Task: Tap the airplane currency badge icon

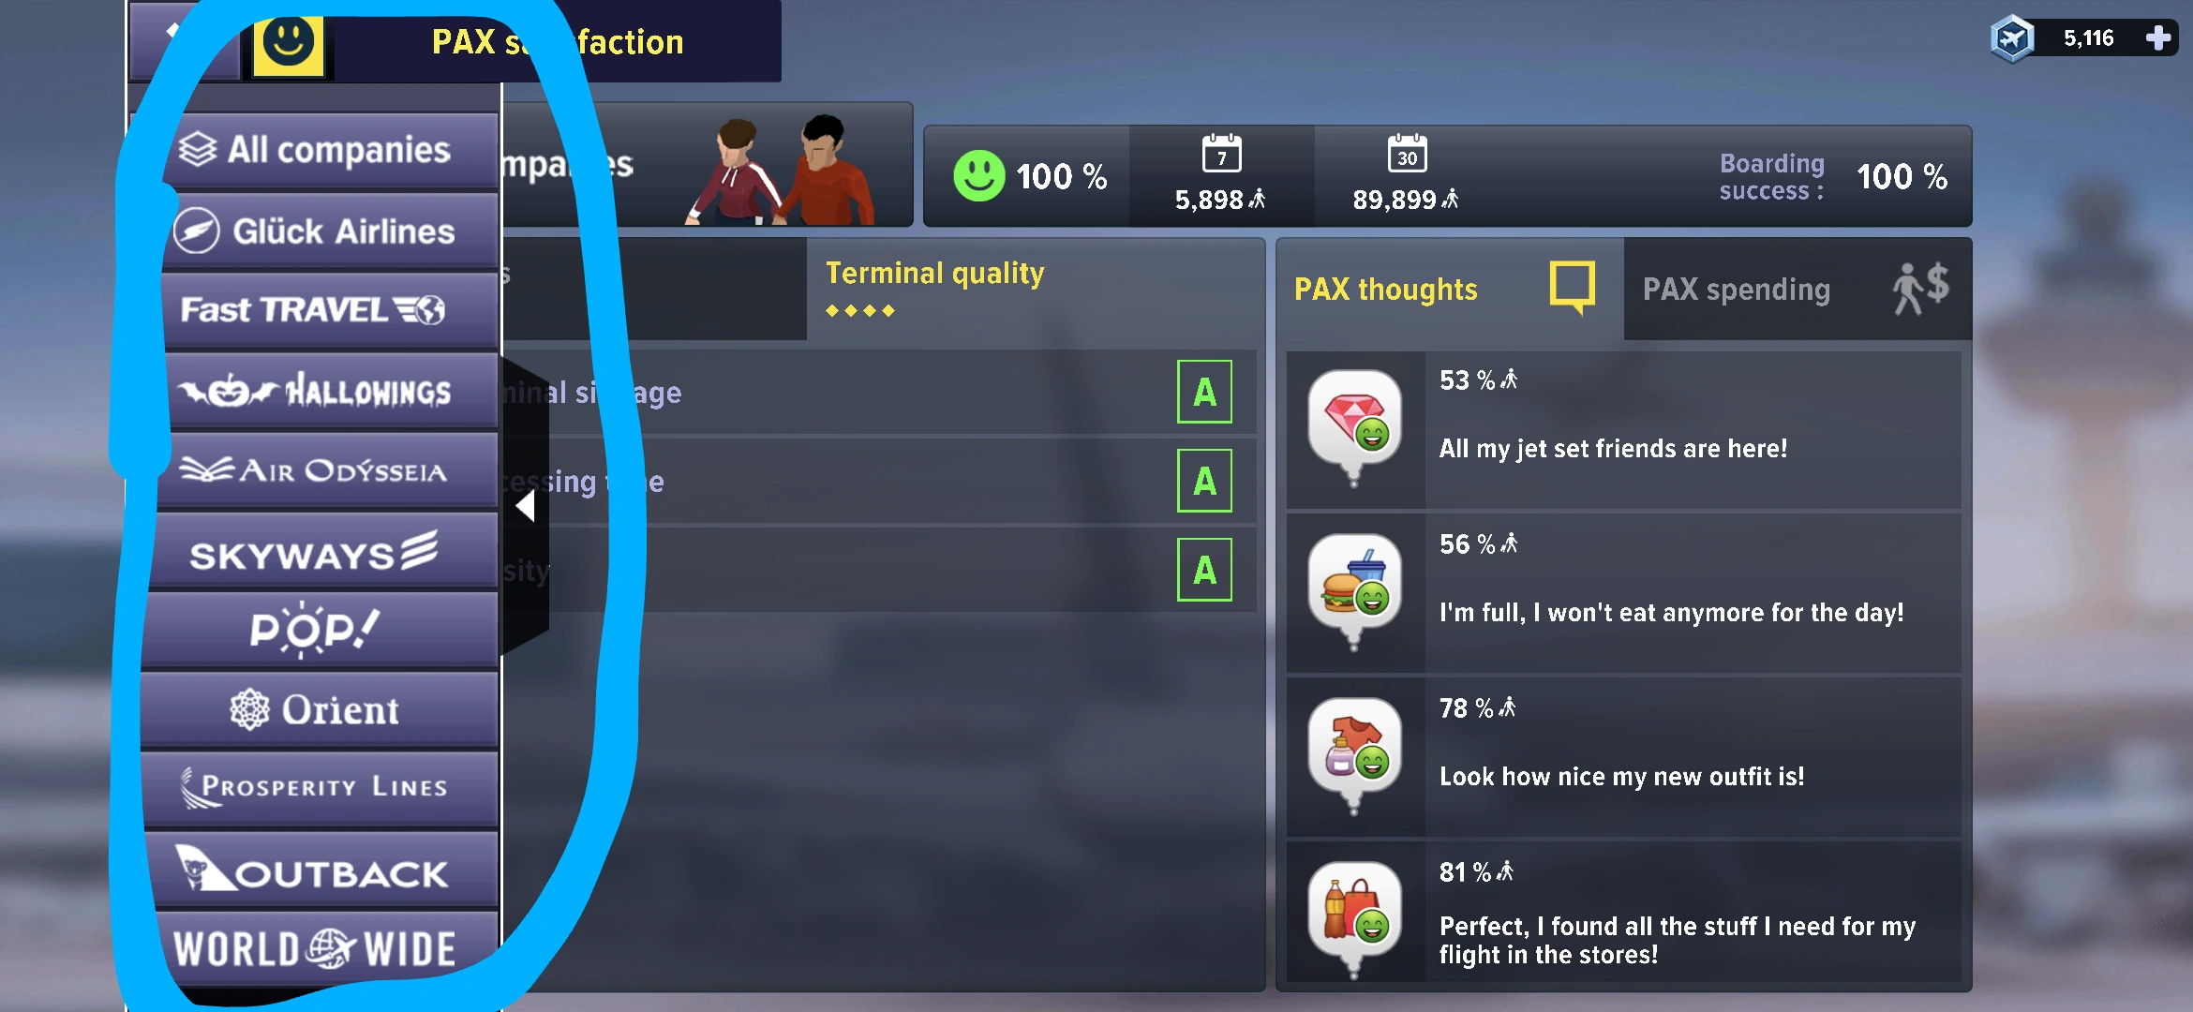Action: point(2012,38)
